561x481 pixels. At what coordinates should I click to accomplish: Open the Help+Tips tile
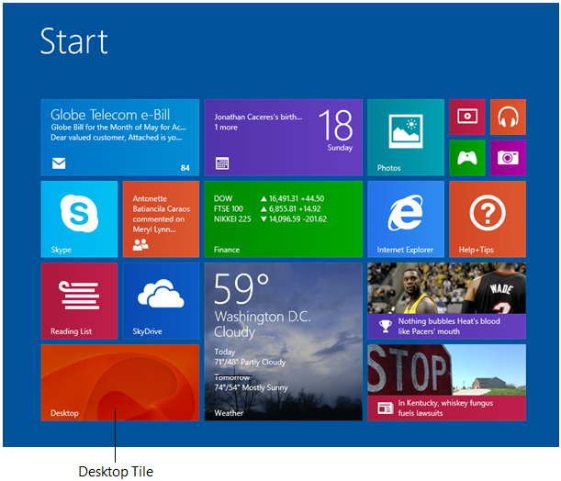click(488, 218)
